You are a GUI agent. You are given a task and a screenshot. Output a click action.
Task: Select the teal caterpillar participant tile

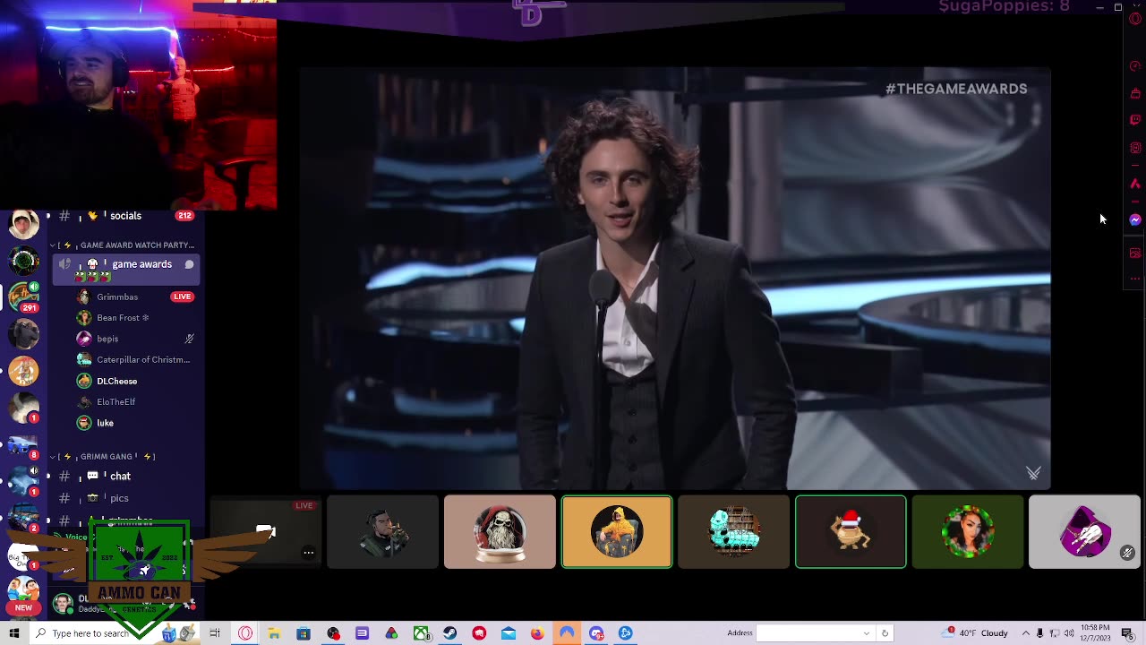(733, 532)
